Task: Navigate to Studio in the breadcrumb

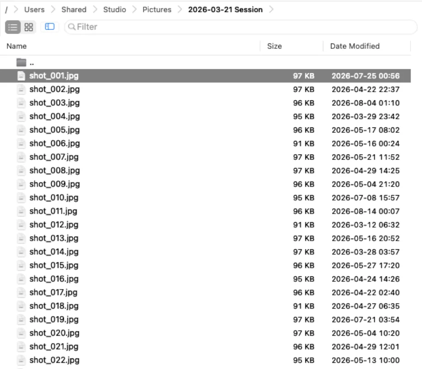Action: click(x=114, y=9)
